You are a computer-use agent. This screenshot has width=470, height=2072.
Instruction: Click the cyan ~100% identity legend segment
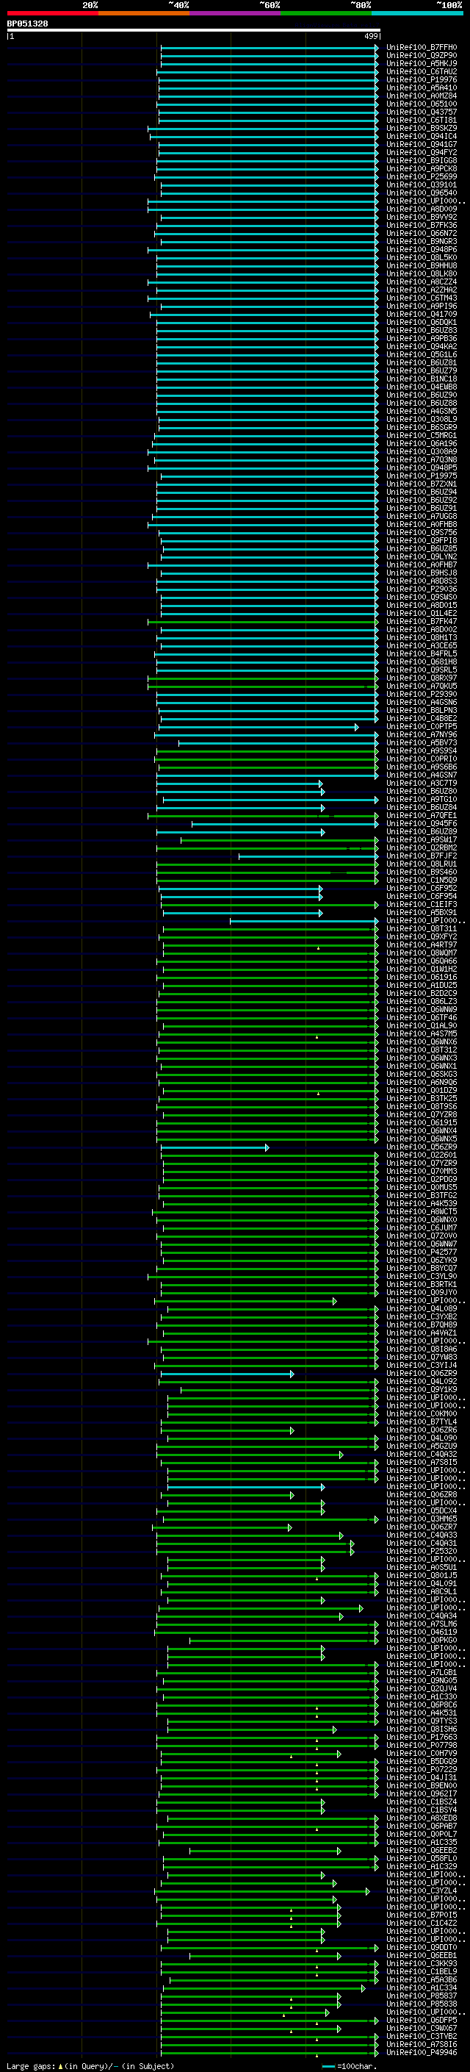point(417,14)
